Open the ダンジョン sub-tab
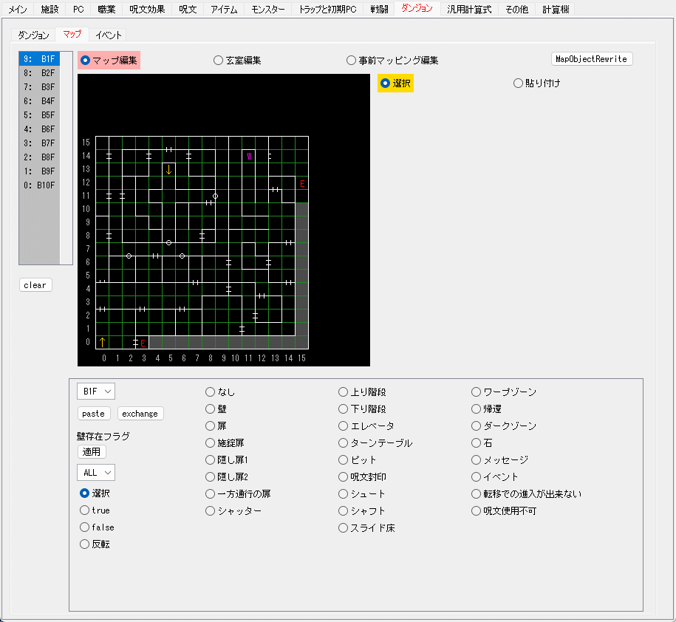The height and width of the screenshot is (622, 676). point(34,35)
